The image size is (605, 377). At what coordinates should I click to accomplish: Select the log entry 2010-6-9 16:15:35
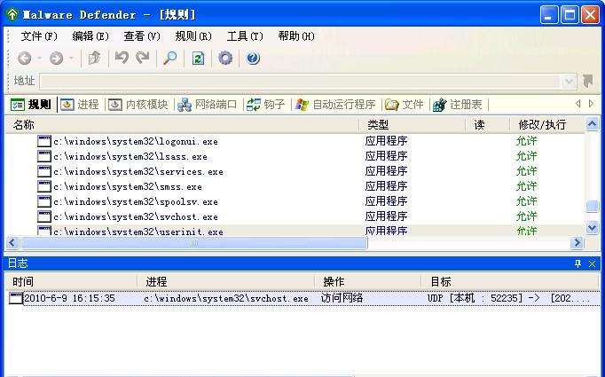(x=302, y=298)
